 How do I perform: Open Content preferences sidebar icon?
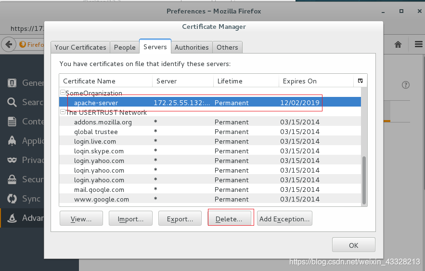(12, 122)
